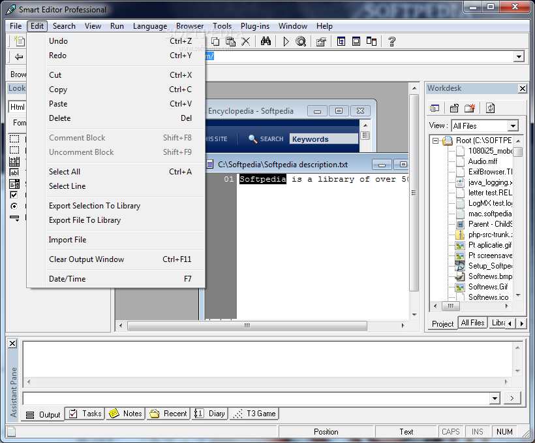Select the checkbox form tool icon
Image resolution: width=535 pixels, height=443 pixels.
(x=14, y=195)
